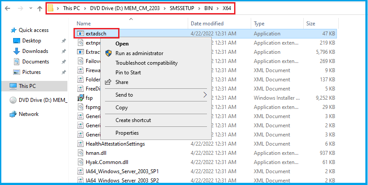This screenshot has height=185, width=368.
Task: Sort by the Date modified column header
Action: click(207, 24)
